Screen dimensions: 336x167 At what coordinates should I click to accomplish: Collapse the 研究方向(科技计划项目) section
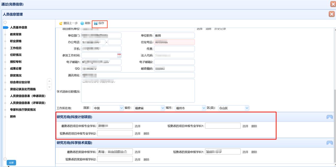pyautogui.click(x=330, y=117)
